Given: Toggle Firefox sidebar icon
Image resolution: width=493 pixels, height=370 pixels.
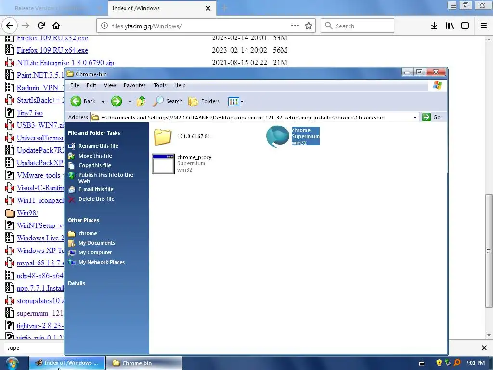Looking at the screenshot, I should 465,26.
